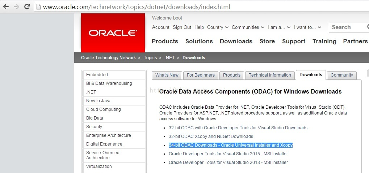Open the Help link

pos(199,27)
